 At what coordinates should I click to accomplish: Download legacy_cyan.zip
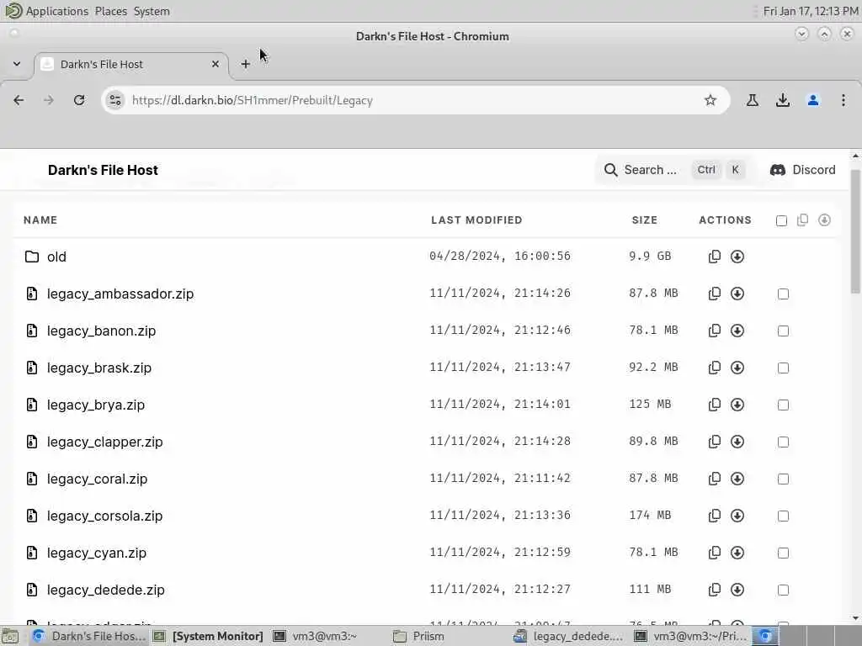point(737,553)
